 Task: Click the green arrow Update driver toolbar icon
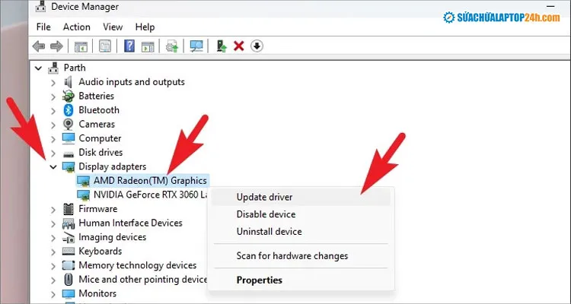pyautogui.click(x=222, y=46)
